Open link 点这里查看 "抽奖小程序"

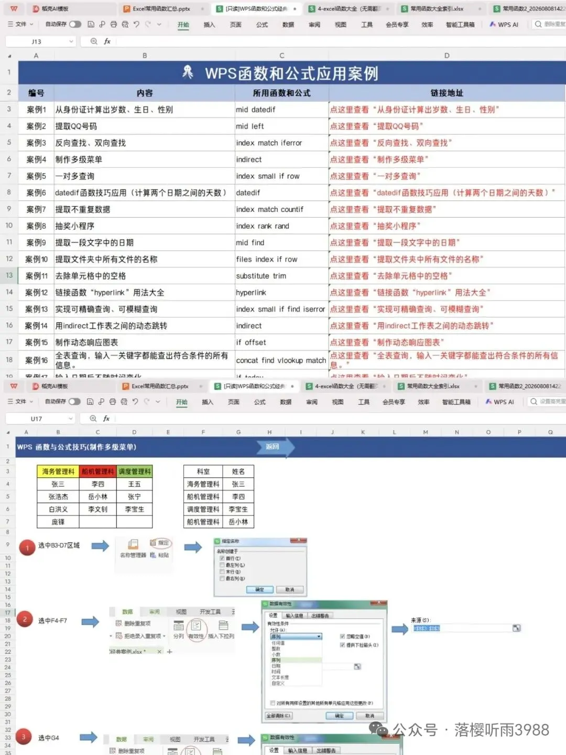(375, 226)
